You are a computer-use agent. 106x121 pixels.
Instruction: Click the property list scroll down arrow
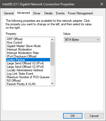tap(52, 84)
